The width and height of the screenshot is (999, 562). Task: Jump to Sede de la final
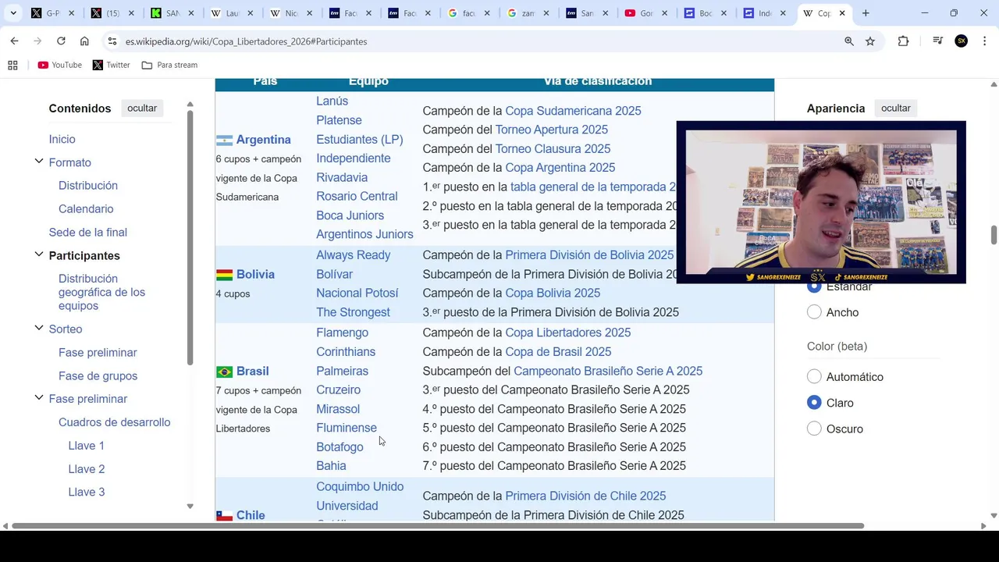point(87,233)
